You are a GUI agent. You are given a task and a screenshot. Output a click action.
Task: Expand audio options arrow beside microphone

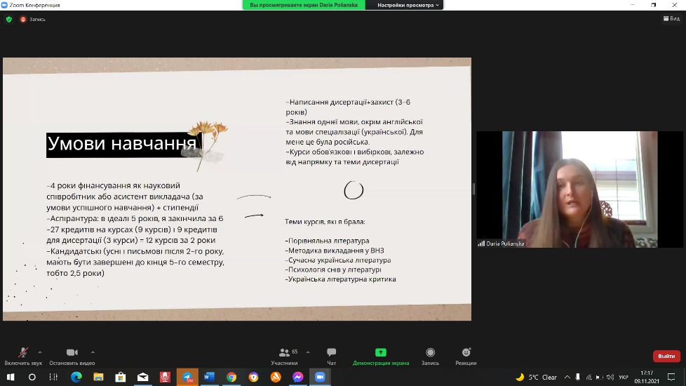point(40,352)
